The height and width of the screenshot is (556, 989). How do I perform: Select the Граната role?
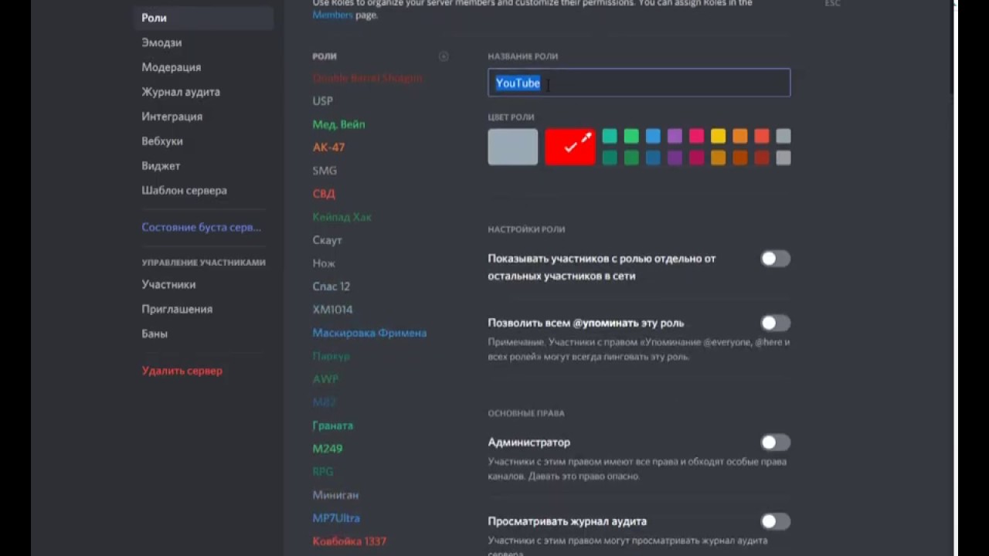coord(332,425)
